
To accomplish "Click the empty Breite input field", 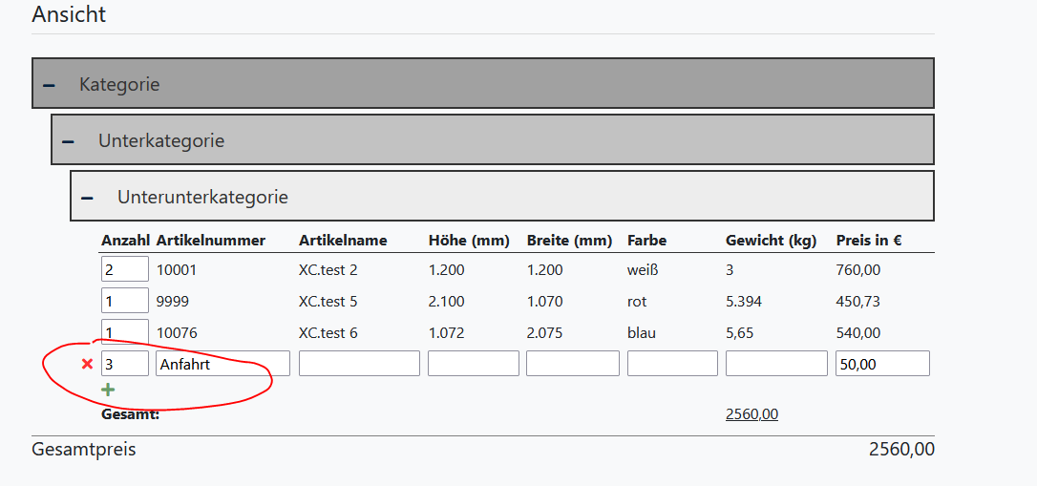I will pos(572,364).
